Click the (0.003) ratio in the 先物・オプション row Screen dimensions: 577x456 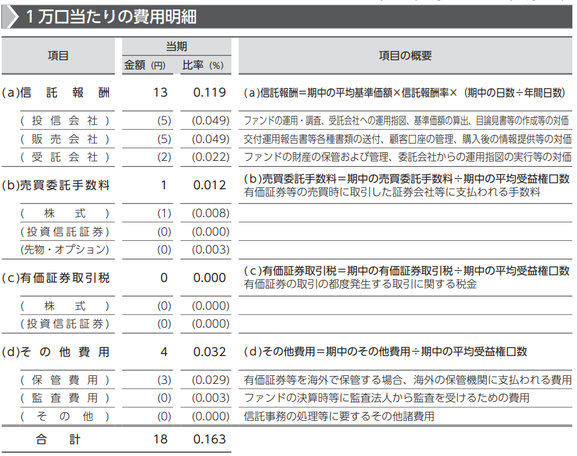click(211, 250)
